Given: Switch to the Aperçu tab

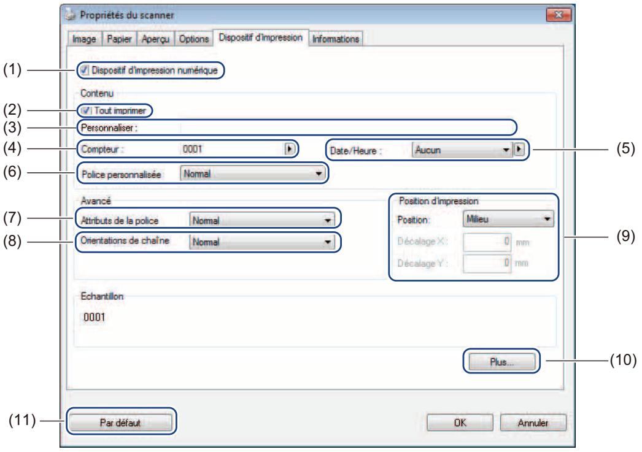Looking at the screenshot, I should coord(155,39).
